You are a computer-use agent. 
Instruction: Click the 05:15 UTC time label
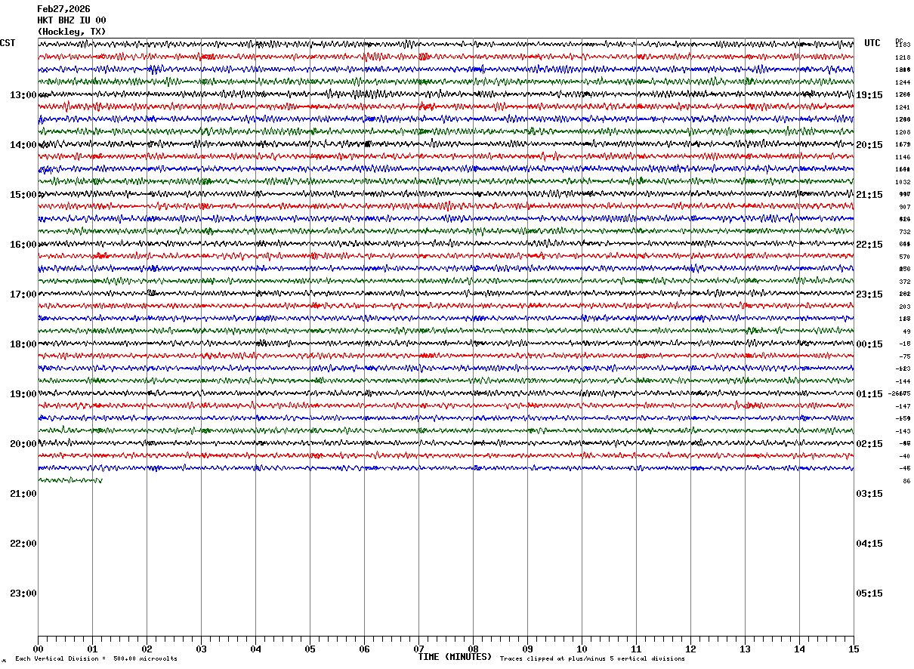click(x=869, y=593)
